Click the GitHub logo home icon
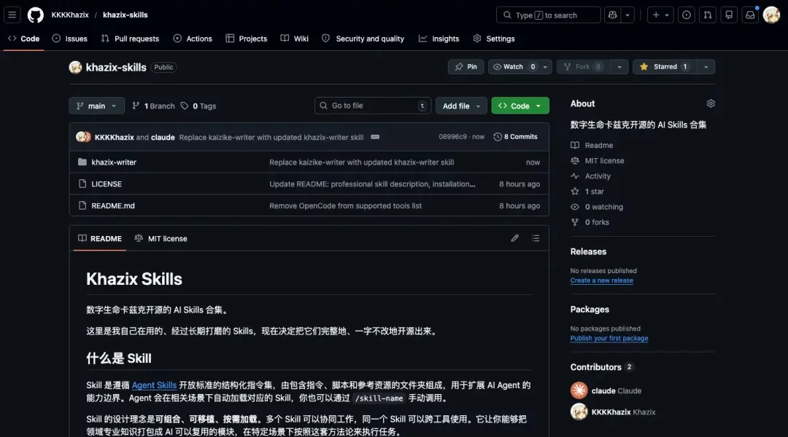Image resolution: width=788 pixels, height=437 pixels. (x=35, y=14)
